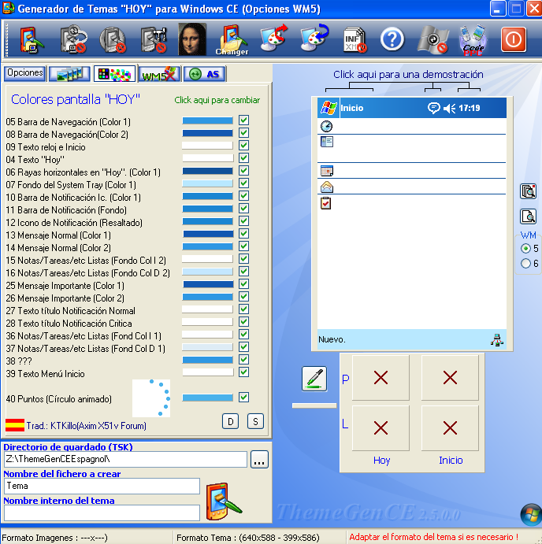Click the palette with red arrow icon
Image resolution: width=542 pixels, height=544 pixels.
(x=273, y=38)
